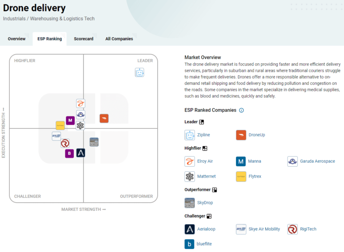The height and width of the screenshot is (252, 344).
Task: Click the LEADER quadrant label on the chart
Action: (145, 61)
